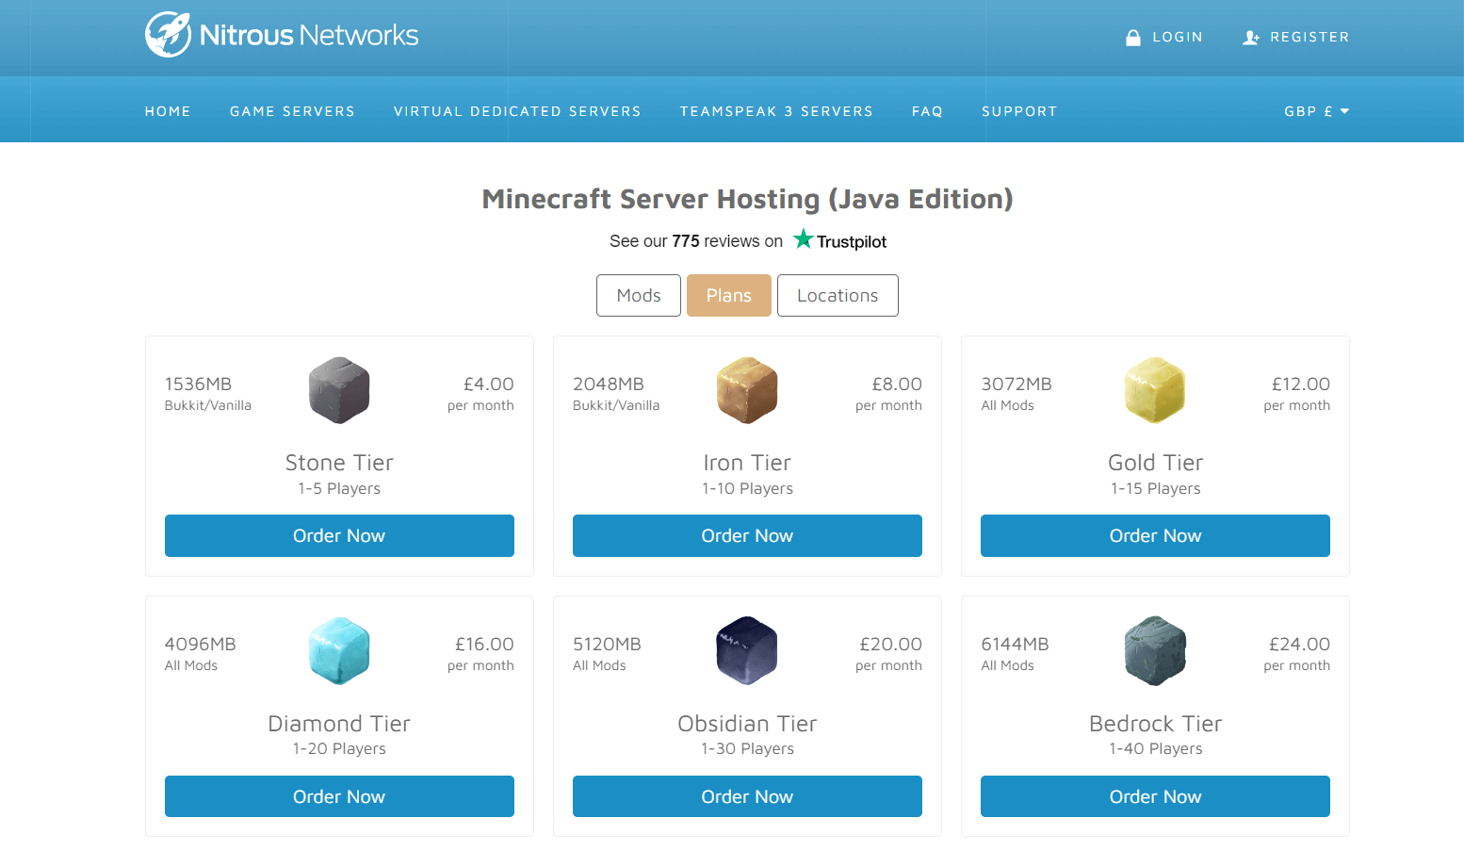Viewport: 1464px width, 851px height.
Task: Click the Stone Tier title
Action: coord(339,463)
